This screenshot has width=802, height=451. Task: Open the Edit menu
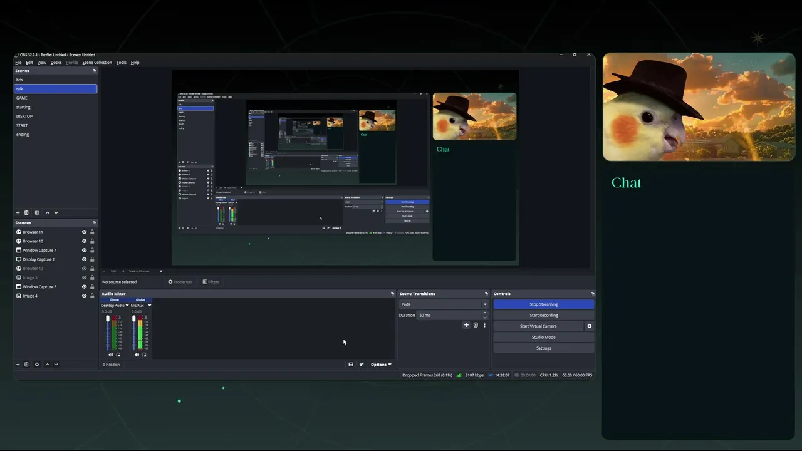[29, 63]
